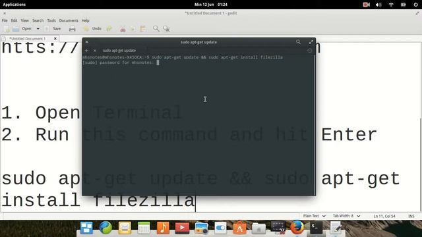The image size is (422, 237).
Task: Click the Ln 11, Col 54 status indicator
Action: click(384, 216)
